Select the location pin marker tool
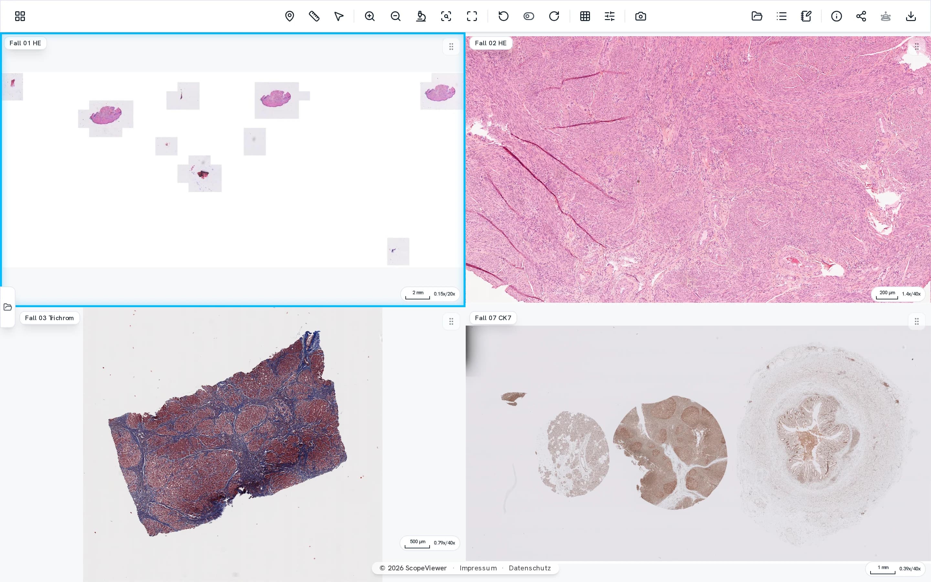Image resolution: width=931 pixels, height=582 pixels. point(290,16)
